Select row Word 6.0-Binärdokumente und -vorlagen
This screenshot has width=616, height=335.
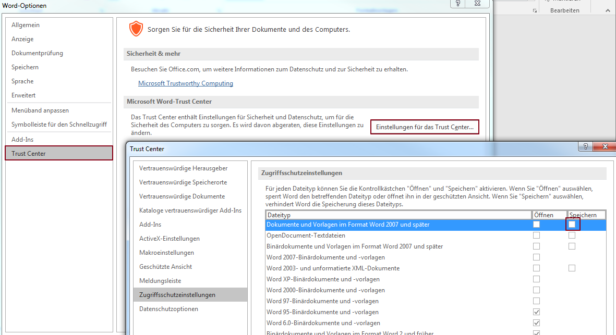click(x=436, y=323)
